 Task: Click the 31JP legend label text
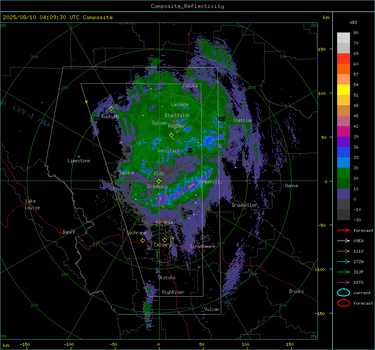[x=358, y=272]
